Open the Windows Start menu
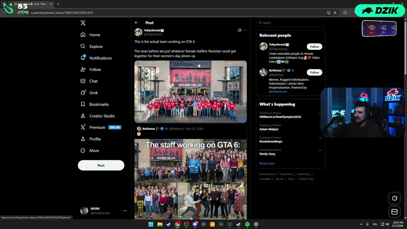407x229 pixels. click(x=151, y=224)
